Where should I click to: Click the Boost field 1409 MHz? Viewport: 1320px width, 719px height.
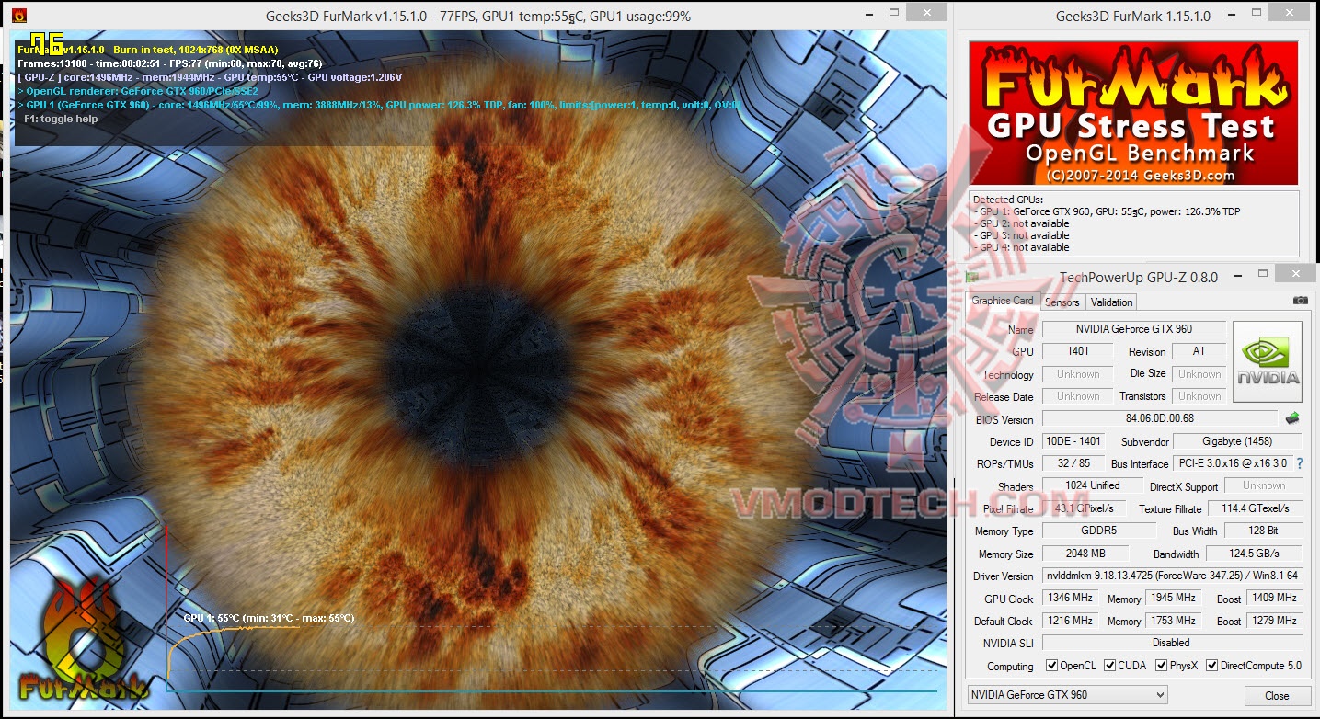1274,598
